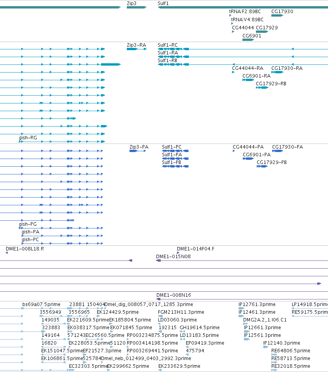This screenshot has width=328, height=372.
Task: Select EST RP003234875.5prime
Action: coord(152,335)
